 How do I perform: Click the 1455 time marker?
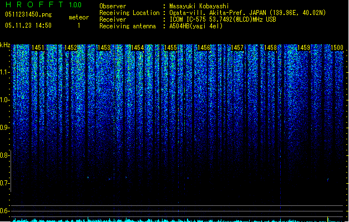coord(170,48)
